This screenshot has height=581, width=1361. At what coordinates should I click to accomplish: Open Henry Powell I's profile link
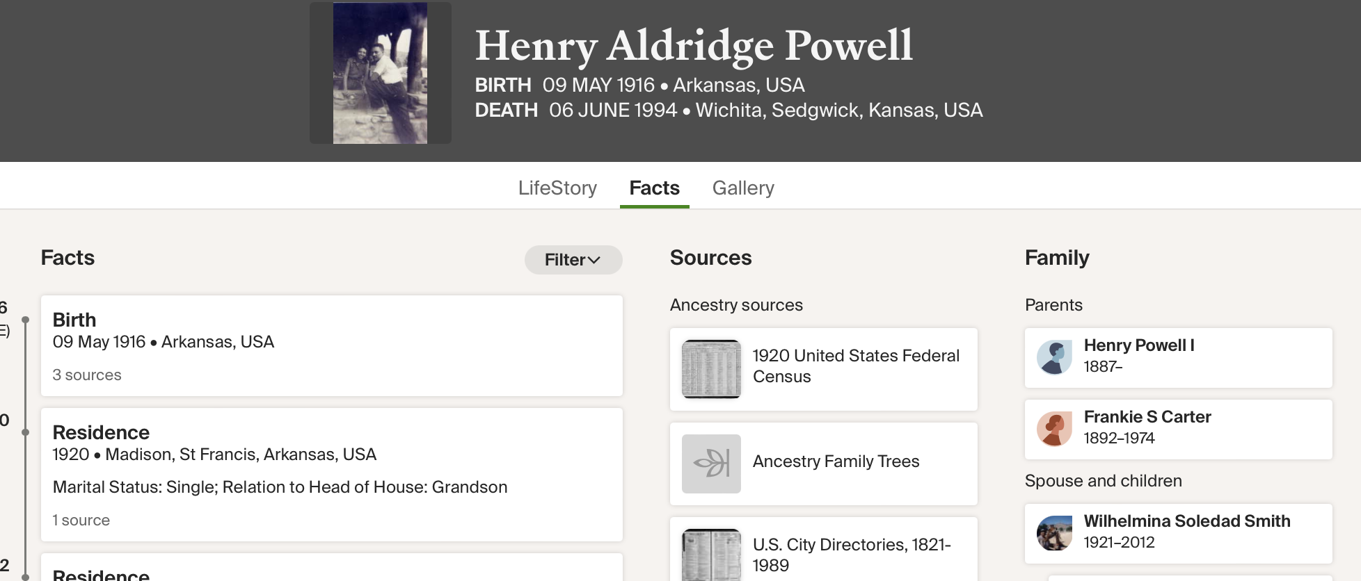1138,345
